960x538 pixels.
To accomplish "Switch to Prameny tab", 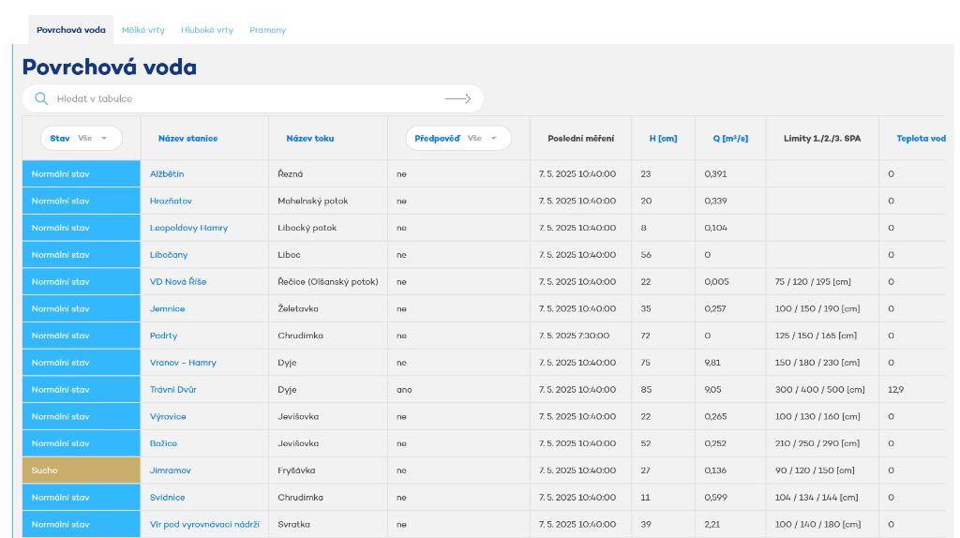I will tap(267, 30).
